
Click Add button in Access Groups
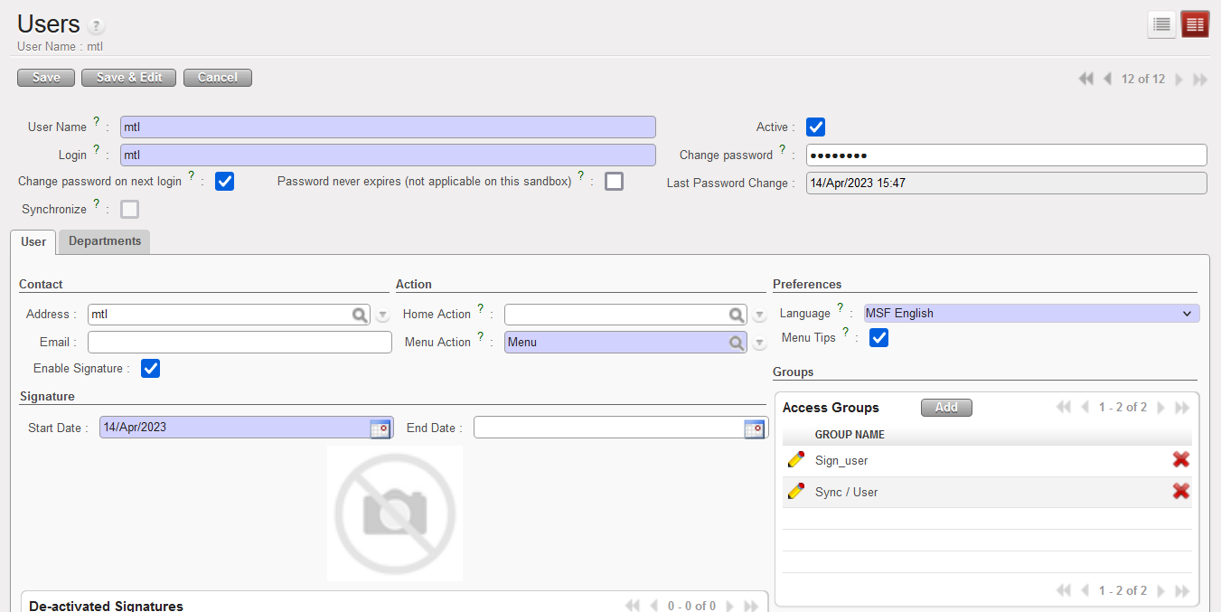pyautogui.click(x=945, y=408)
